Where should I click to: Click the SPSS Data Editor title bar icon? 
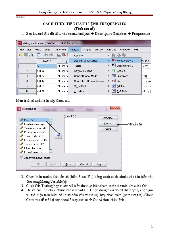[20, 43]
